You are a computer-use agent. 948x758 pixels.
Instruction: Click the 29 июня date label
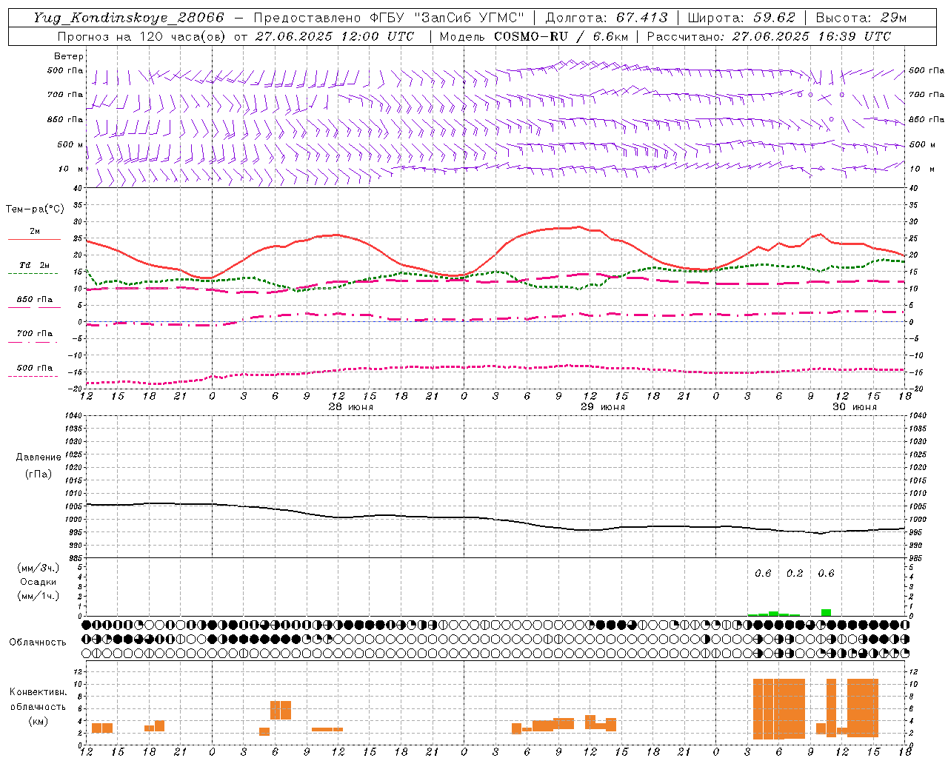pyautogui.click(x=602, y=407)
